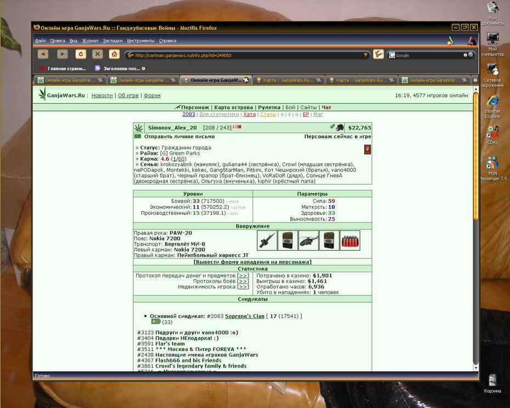Image resolution: width=510 pixels, height=408 pixels.
Task: Open the Google search engine icon menu
Action: point(392,55)
